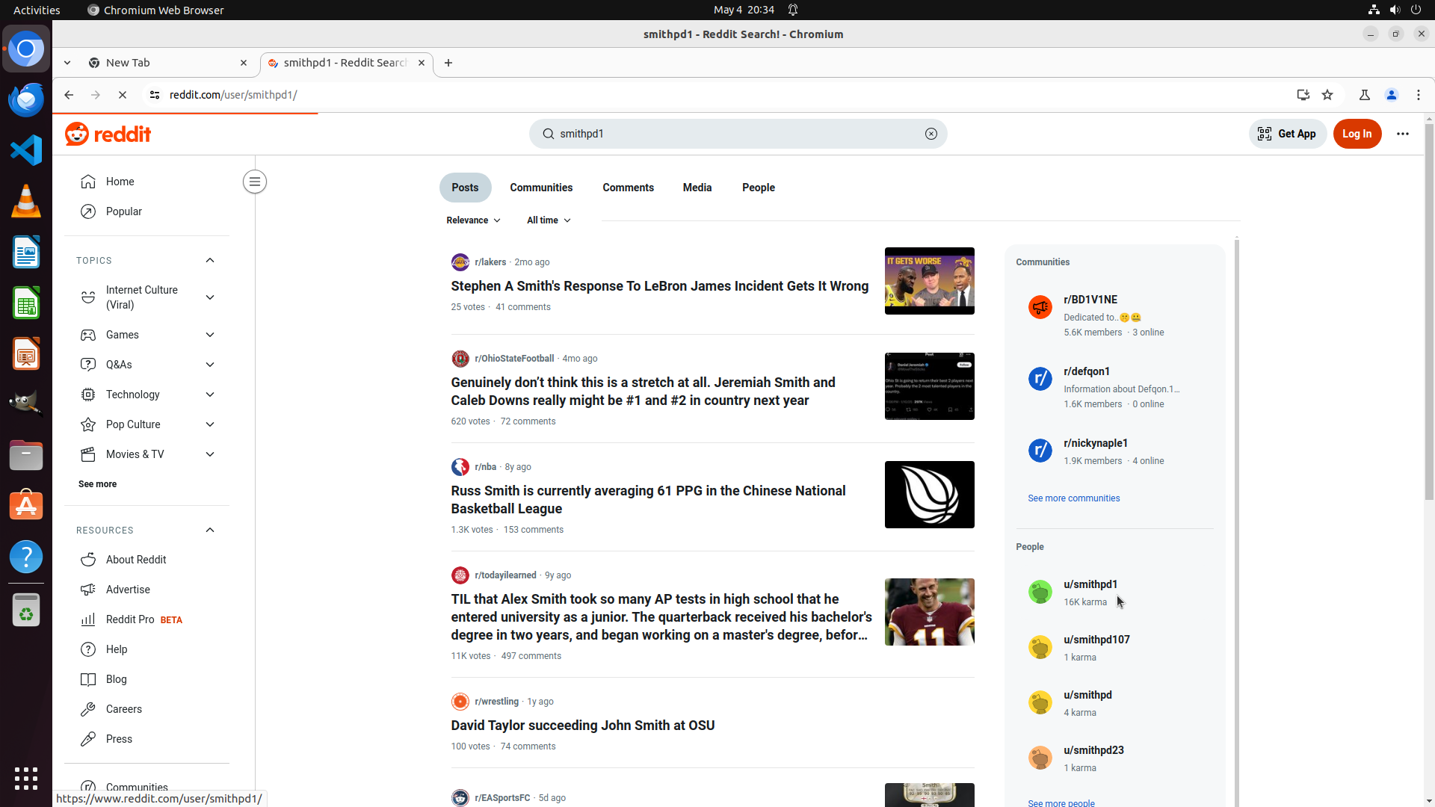
Task: Click the search box containing smithpd1
Action: pyautogui.click(x=738, y=134)
